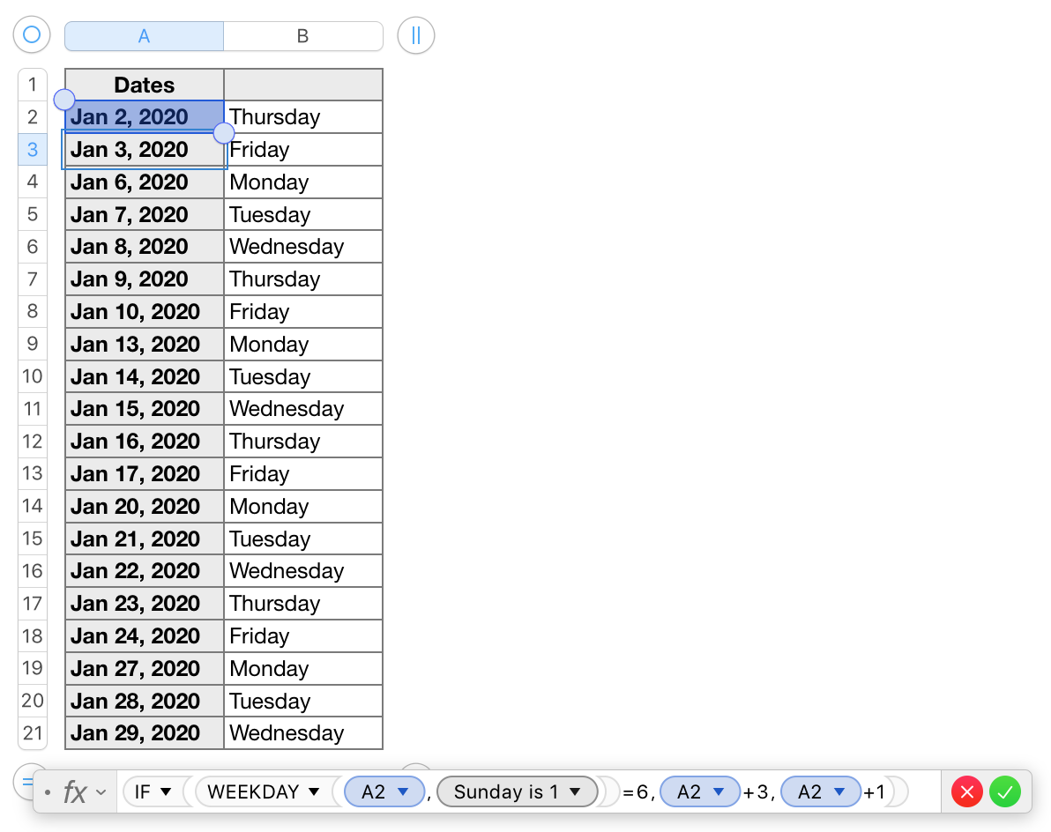
Task: Open the A2 reference dropdown before +1
Action: (839, 791)
